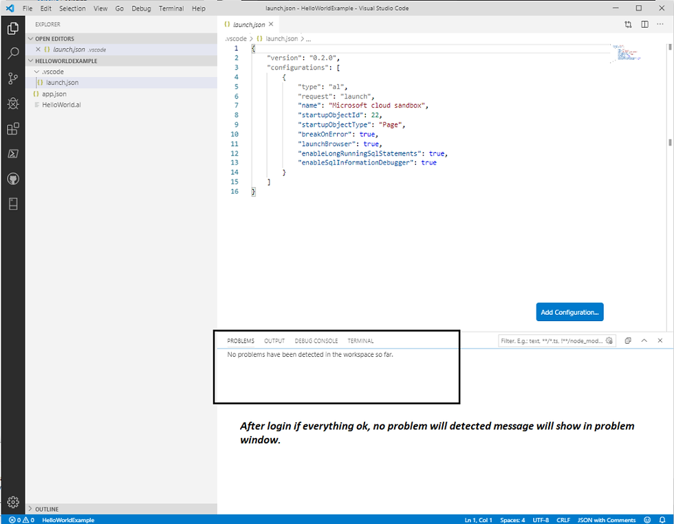
Task: Change language mode JSON with Comments
Action: [x=607, y=520]
